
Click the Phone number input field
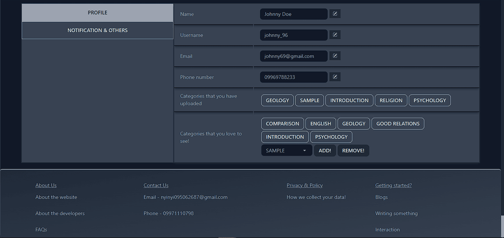tap(294, 77)
